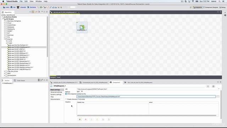The height and width of the screenshot is (128, 227).
Task: Open the Code Viewer tab
Action: click(x=20, y=81)
